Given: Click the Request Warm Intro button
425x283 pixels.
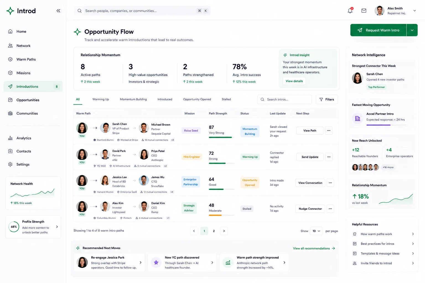Looking at the screenshot, I should 379,30.
